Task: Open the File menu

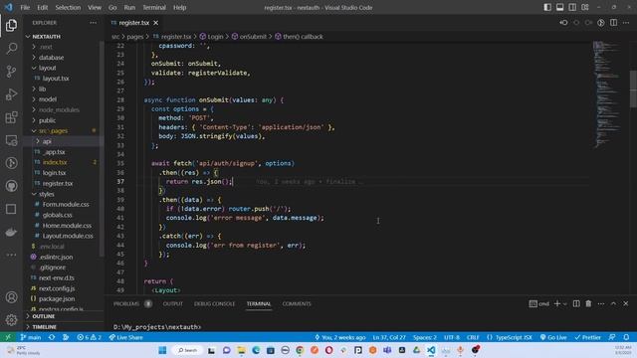Action: 25,7
